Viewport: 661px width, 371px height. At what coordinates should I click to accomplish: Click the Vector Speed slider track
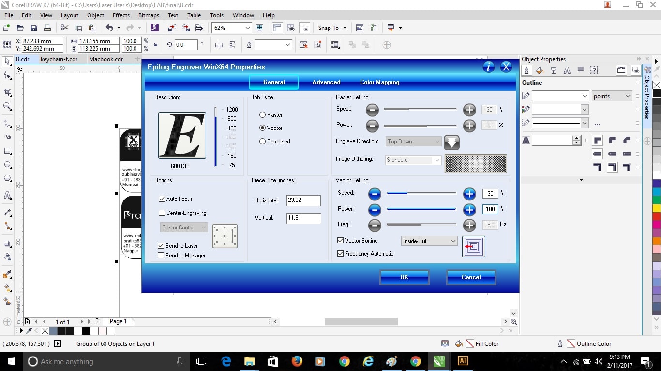point(421,193)
